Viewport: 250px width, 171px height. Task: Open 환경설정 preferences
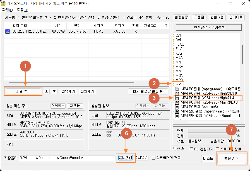(181, 17)
